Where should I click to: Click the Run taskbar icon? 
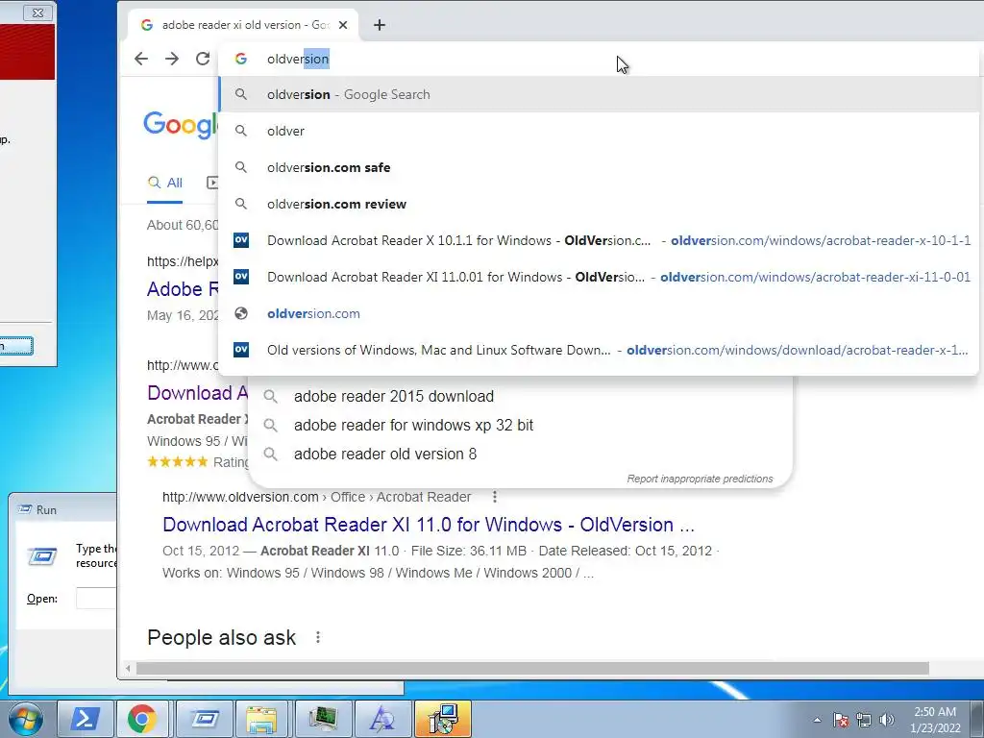pyautogui.click(x=205, y=719)
